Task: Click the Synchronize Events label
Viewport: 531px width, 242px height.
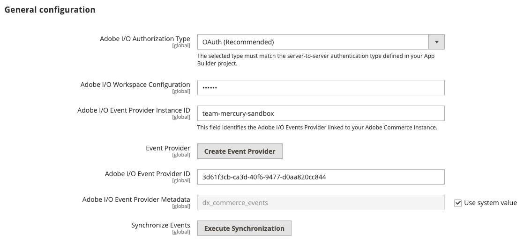Action: [161, 225]
